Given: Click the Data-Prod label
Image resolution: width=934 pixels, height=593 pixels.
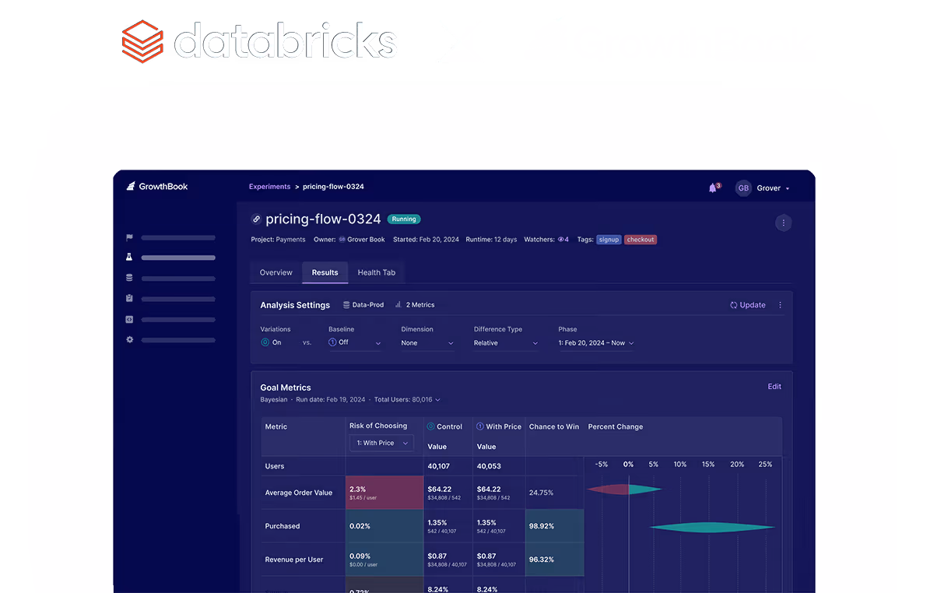Looking at the screenshot, I should (368, 305).
